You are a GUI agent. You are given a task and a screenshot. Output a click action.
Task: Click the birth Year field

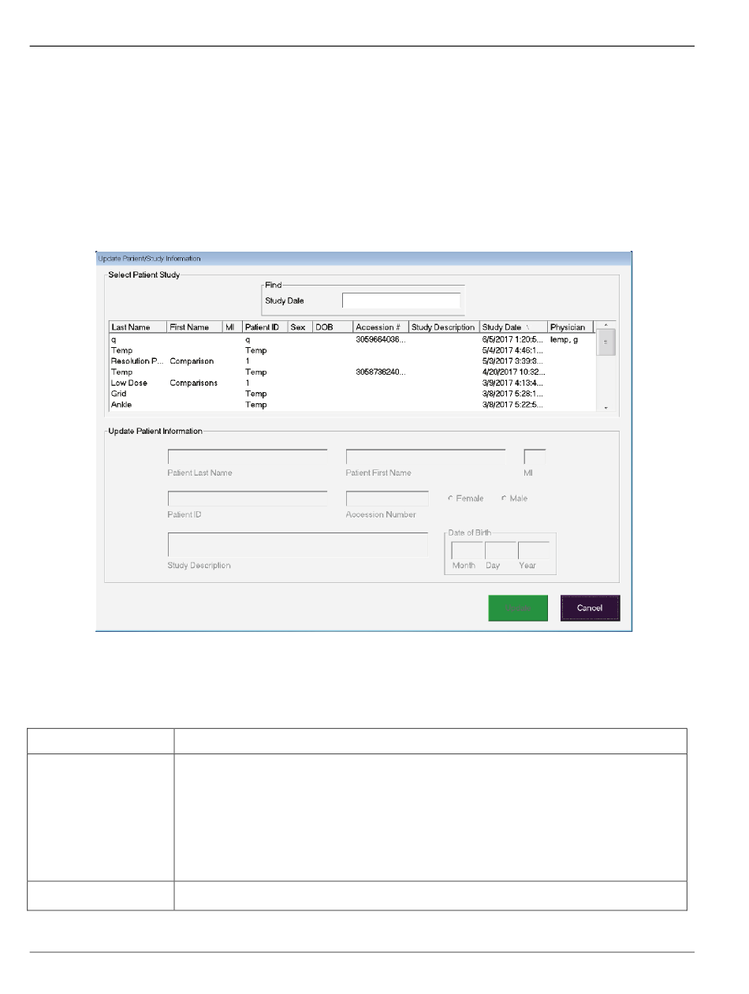[534, 551]
